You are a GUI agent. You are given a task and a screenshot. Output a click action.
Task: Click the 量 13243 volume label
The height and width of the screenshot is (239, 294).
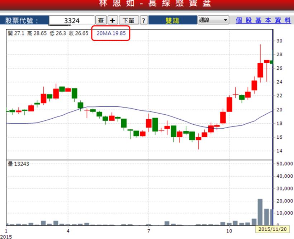(x=18, y=164)
